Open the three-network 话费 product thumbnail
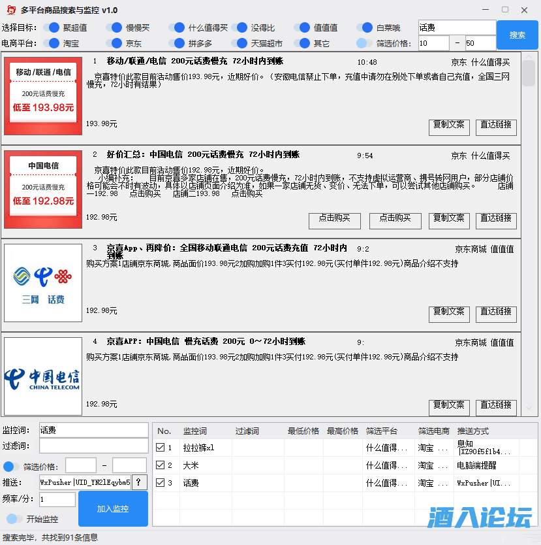 [43, 283]
